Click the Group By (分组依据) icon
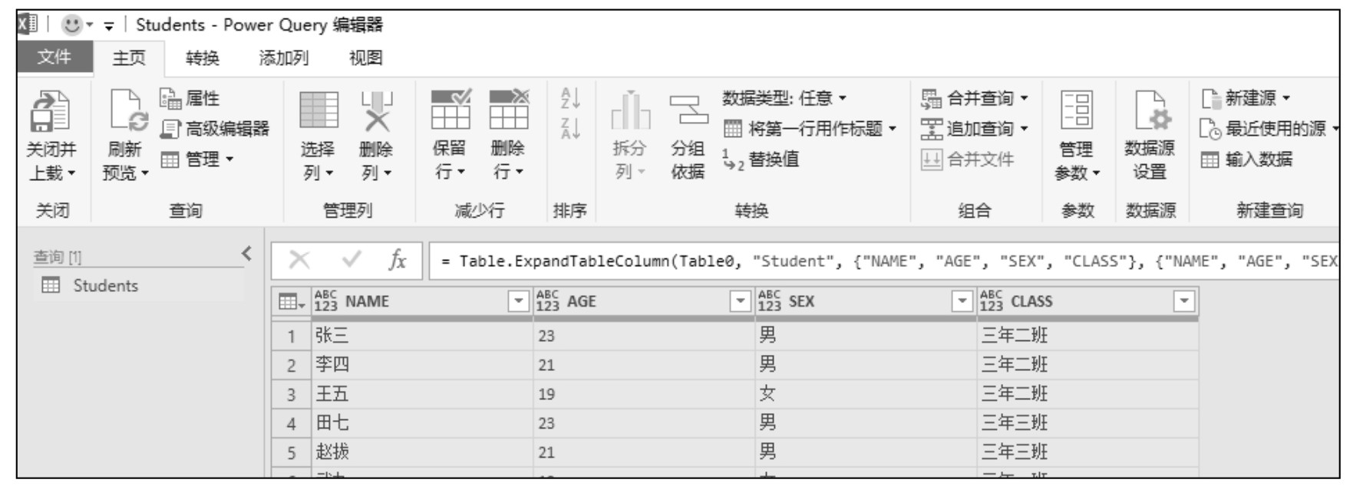This screenshot has height=486, width=1353. 688,110
